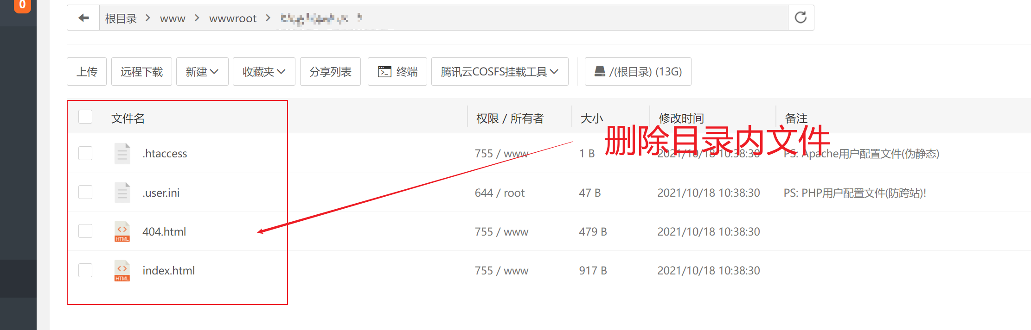Open the 分享列表 button

click(x=330, y=72)
